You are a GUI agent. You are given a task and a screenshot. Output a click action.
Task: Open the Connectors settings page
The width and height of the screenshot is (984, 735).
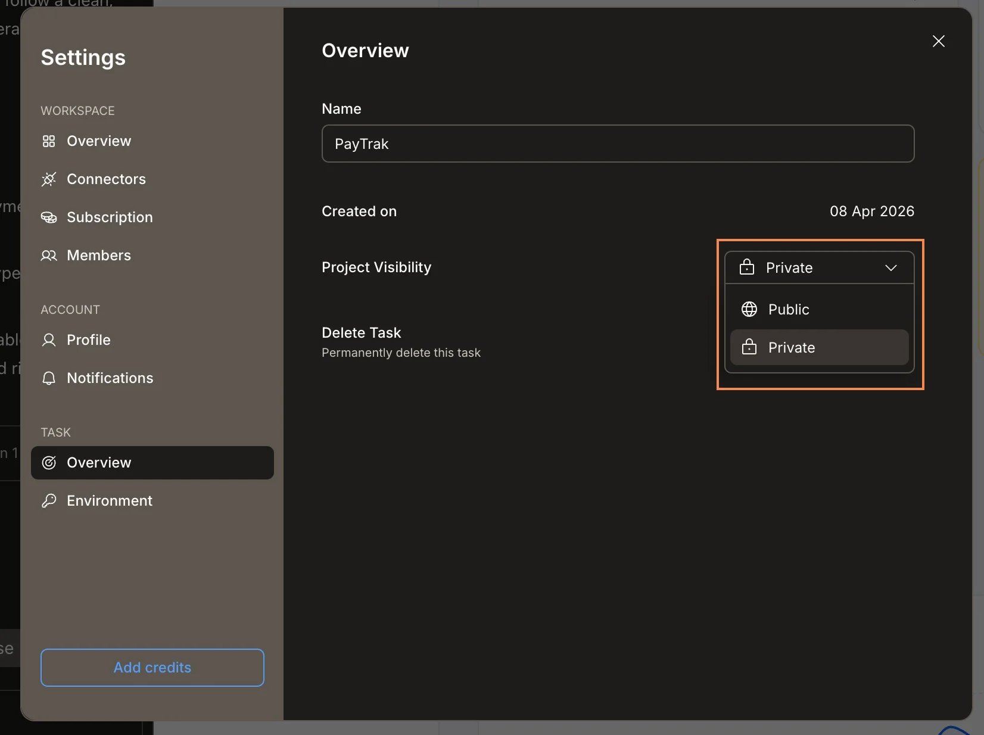(x=152, y=179)
